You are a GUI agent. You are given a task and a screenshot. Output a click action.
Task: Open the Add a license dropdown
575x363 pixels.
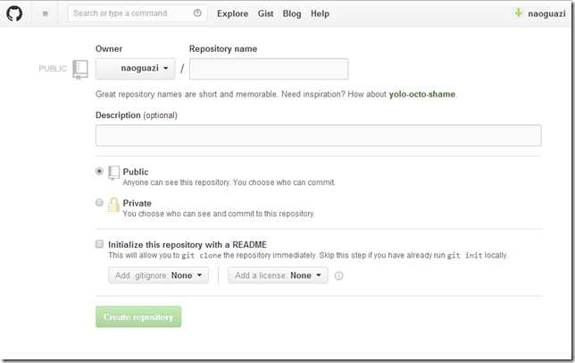coord(278,275)
